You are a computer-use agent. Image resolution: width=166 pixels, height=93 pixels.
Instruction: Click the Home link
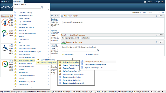tap(149, 2)
